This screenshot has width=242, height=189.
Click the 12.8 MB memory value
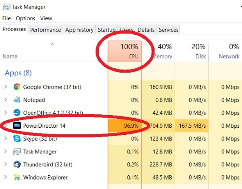(x=162, y=152)
